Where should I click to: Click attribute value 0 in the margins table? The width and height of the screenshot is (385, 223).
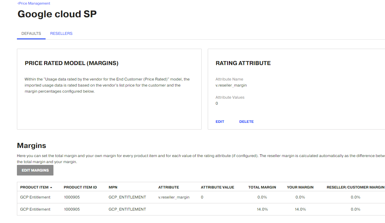[202, 197]
